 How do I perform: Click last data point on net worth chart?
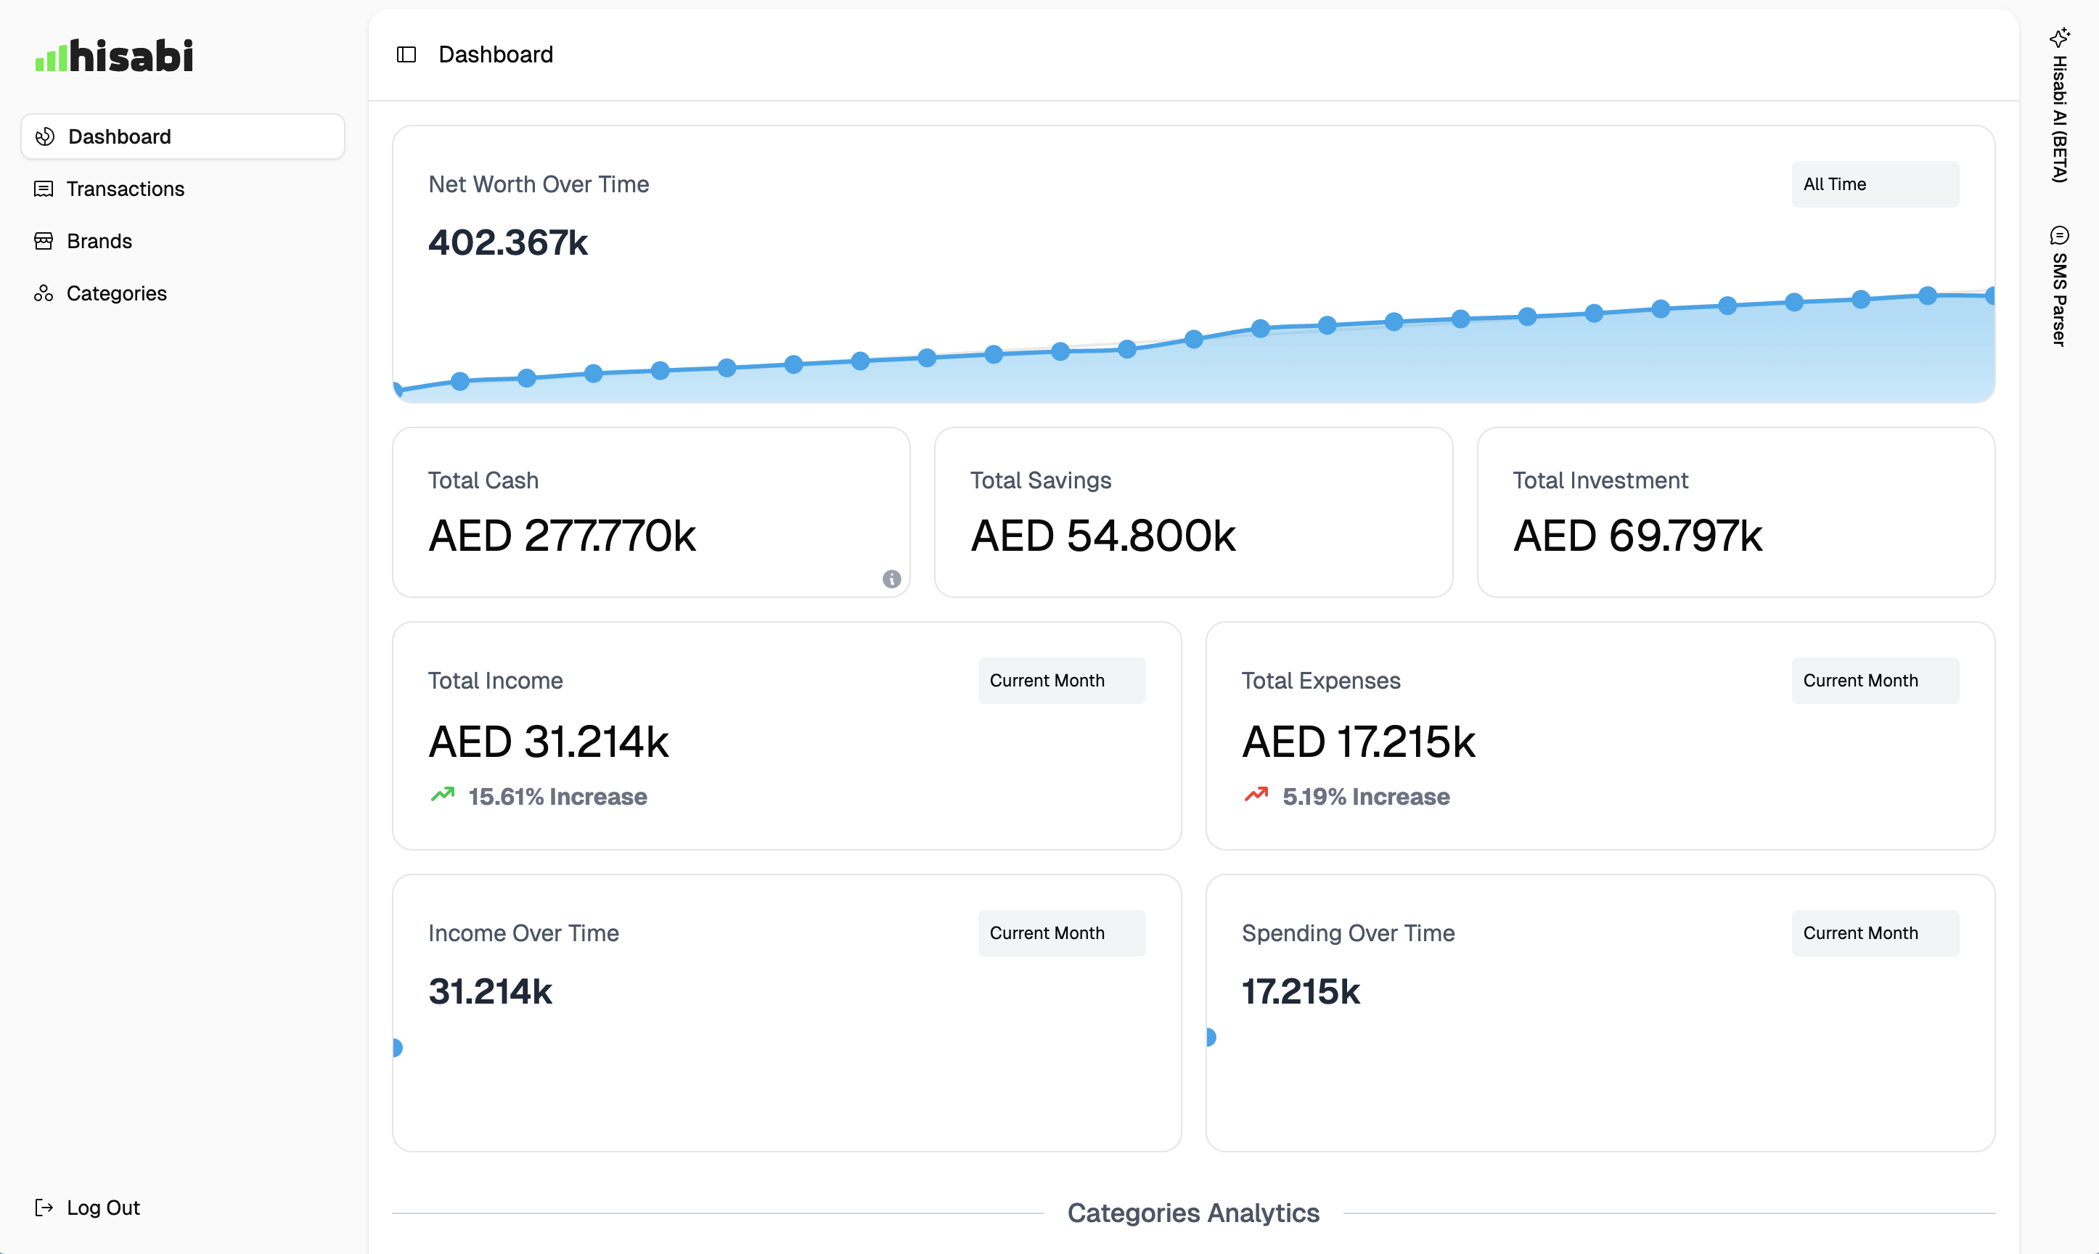click(x=1990, y=296)
